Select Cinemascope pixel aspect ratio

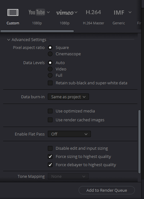pyautogui.click(x=50, y=54)
